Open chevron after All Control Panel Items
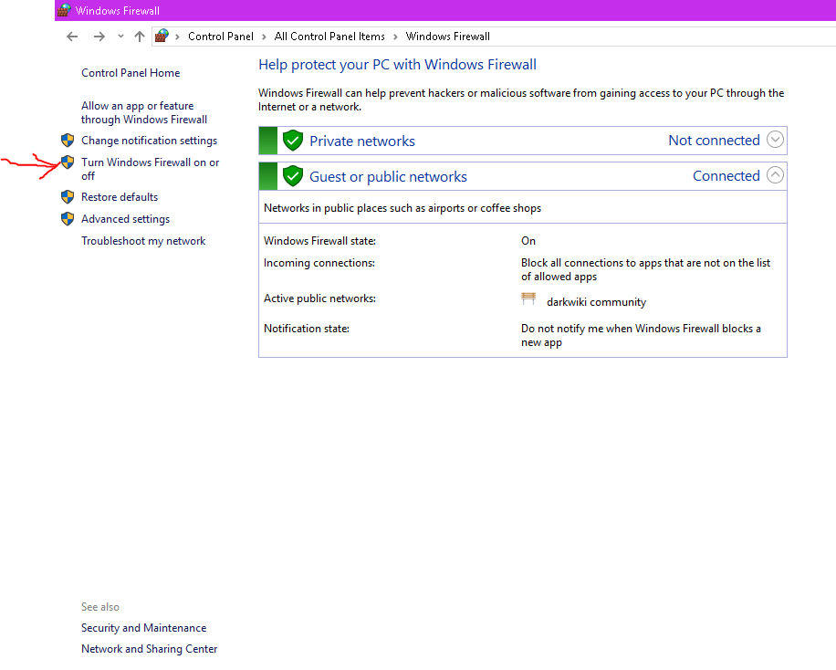Image resolution: width=836 pixels, height=670 pixels. pos(395,37)
